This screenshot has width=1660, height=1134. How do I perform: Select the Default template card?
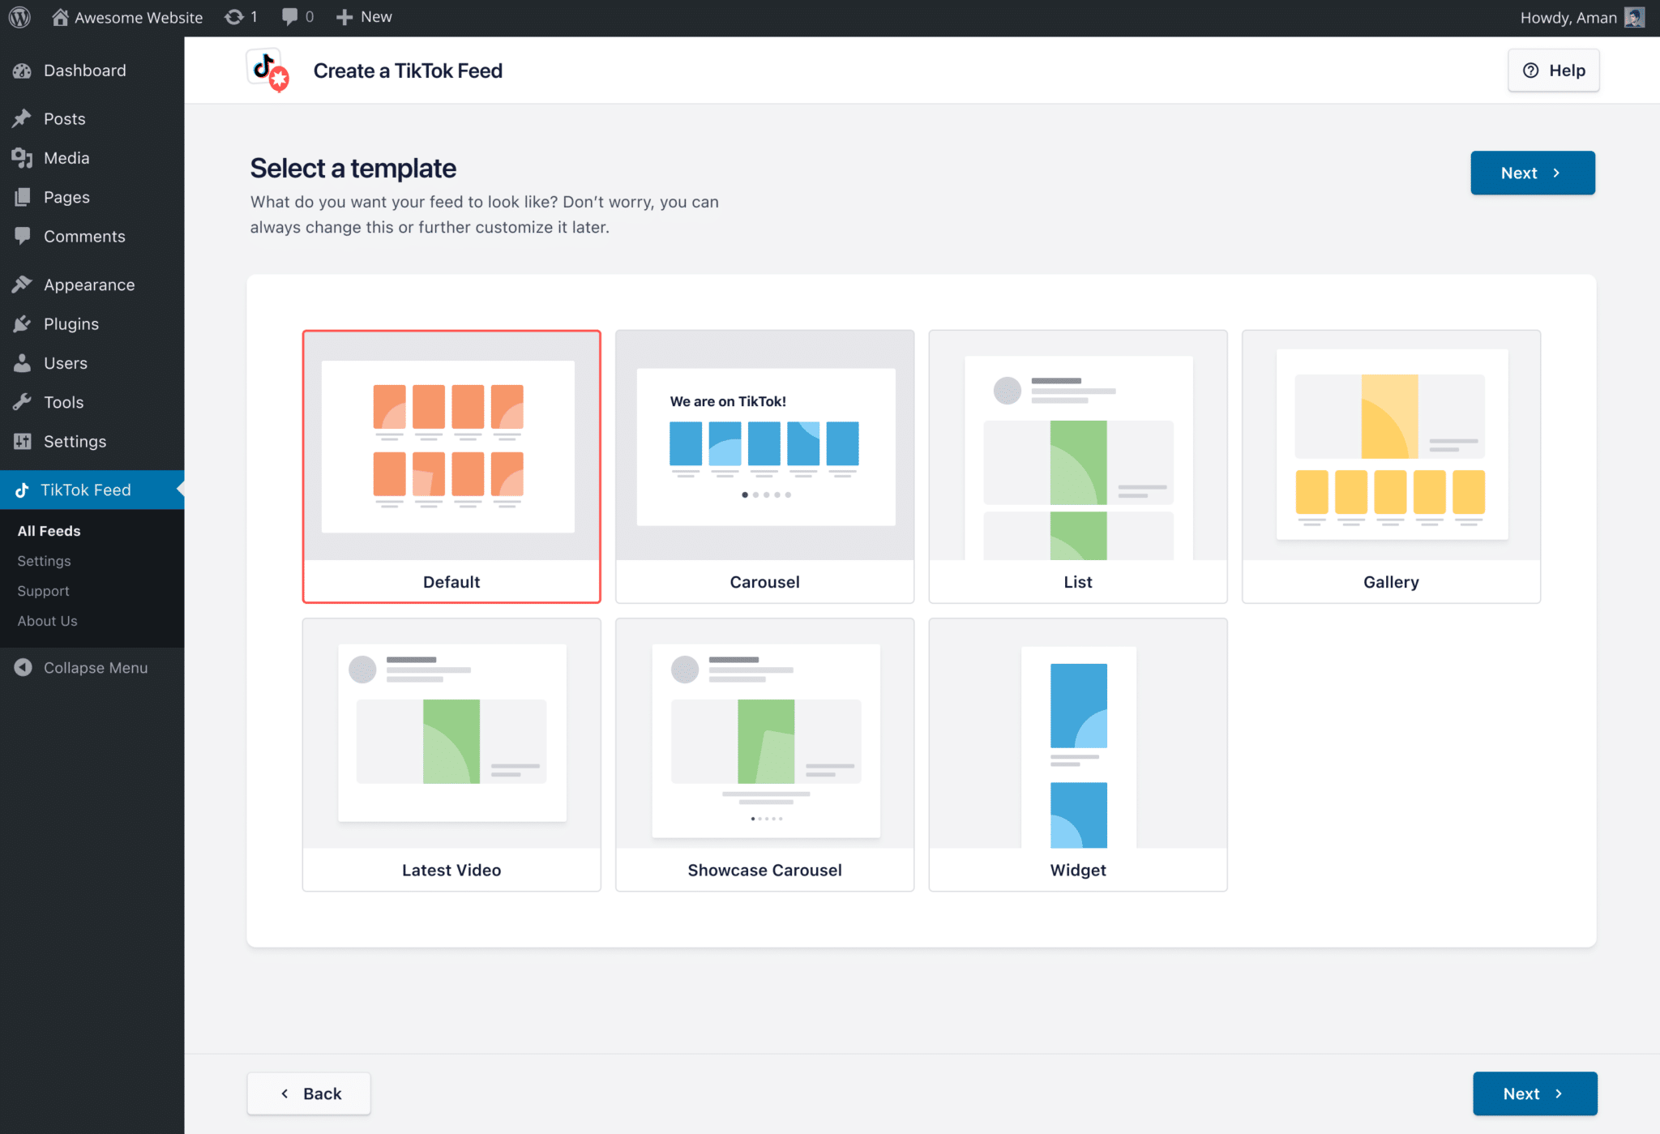pyautogui.click(x=451, y=466)
